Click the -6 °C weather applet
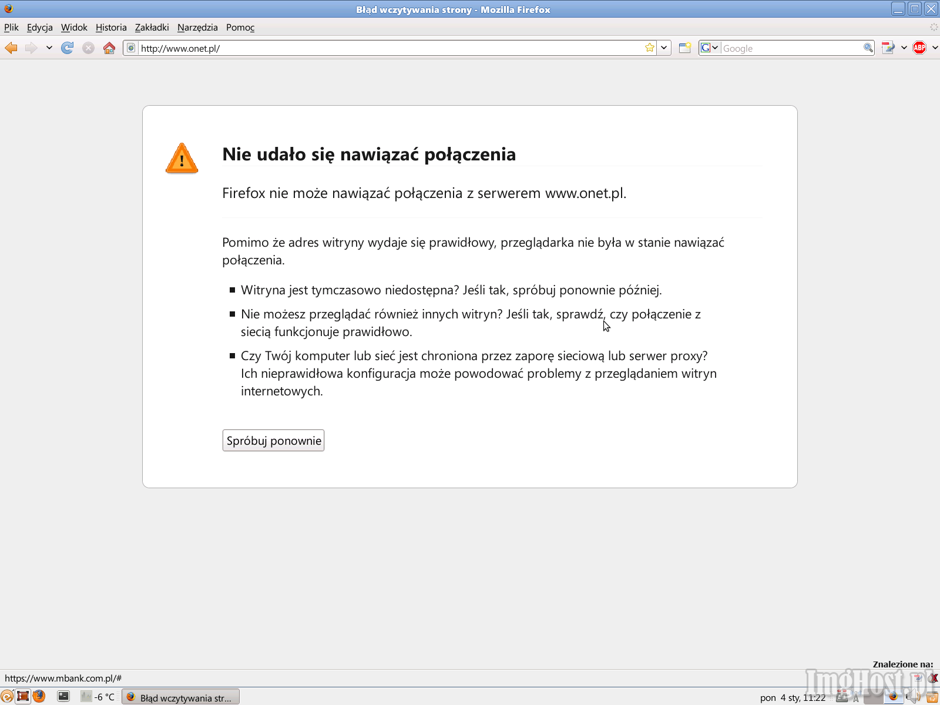The image size is (940, 705). pyautogui.click(x=98, y=697)
